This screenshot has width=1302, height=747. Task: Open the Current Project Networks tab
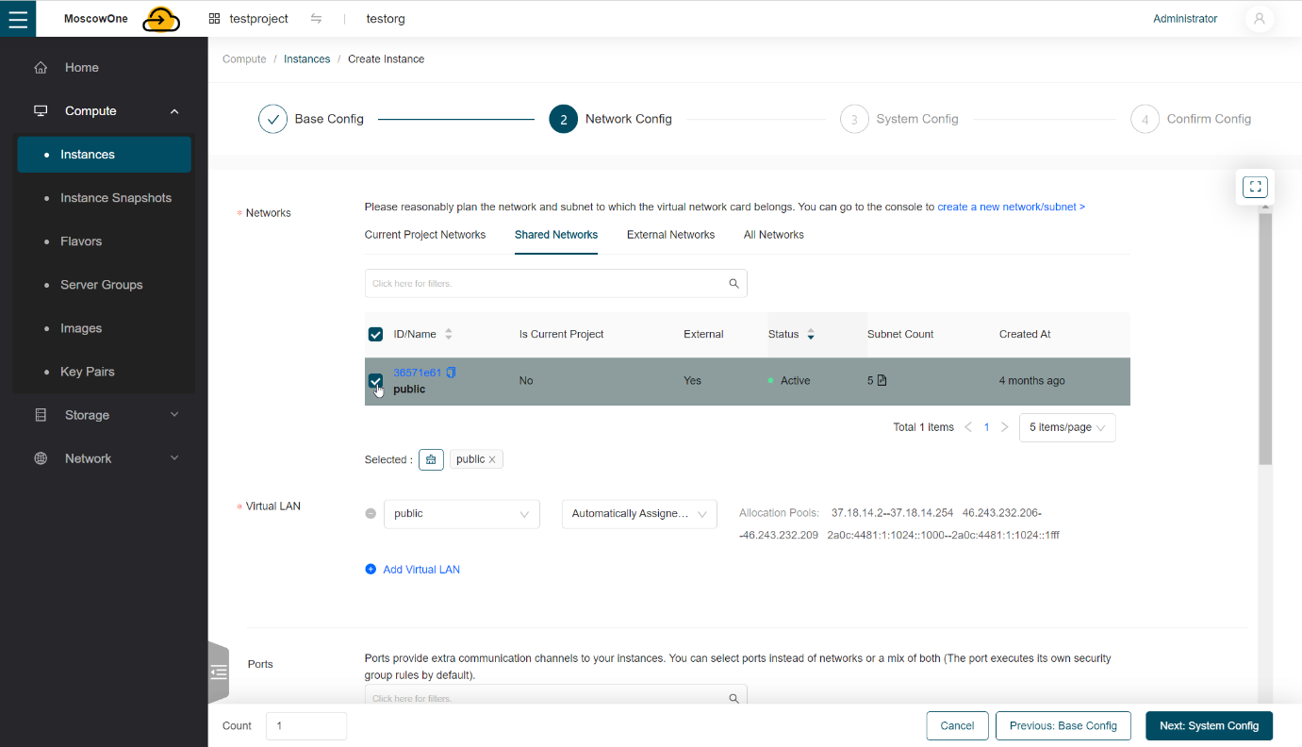tap(424, 234)
